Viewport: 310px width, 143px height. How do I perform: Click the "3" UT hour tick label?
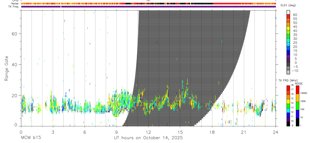(53, 132)
